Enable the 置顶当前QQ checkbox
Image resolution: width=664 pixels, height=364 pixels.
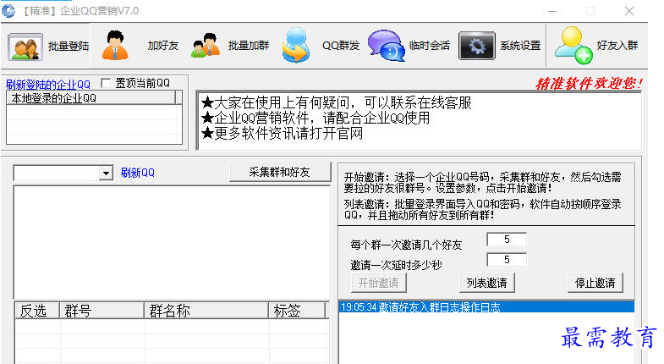[x=106, y=83]
